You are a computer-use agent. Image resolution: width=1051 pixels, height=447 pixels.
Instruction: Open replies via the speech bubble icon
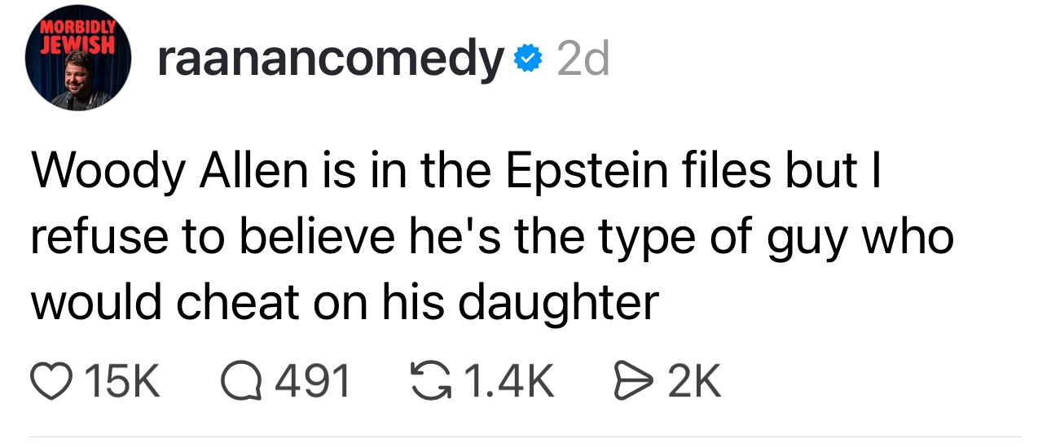pyautogui.click(x=241, y=381)
